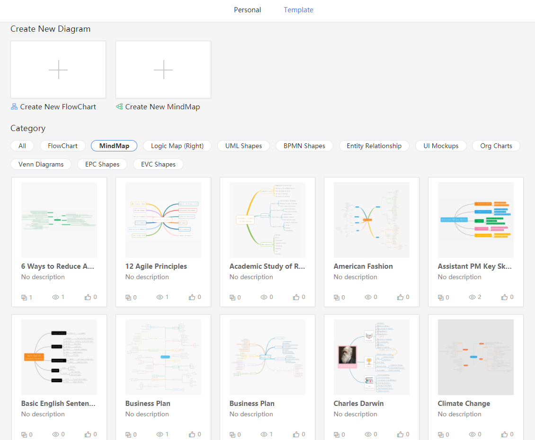Like the Basic English Sentence template

point(88,434)
